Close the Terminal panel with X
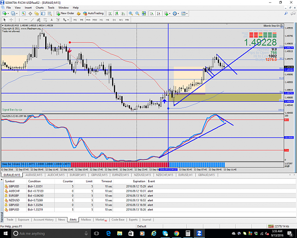 1,179
